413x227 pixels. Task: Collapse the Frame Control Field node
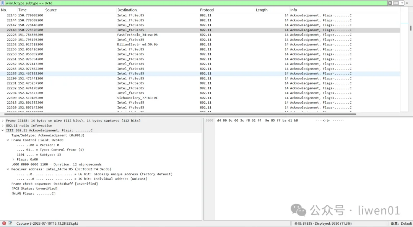(8, 140)
